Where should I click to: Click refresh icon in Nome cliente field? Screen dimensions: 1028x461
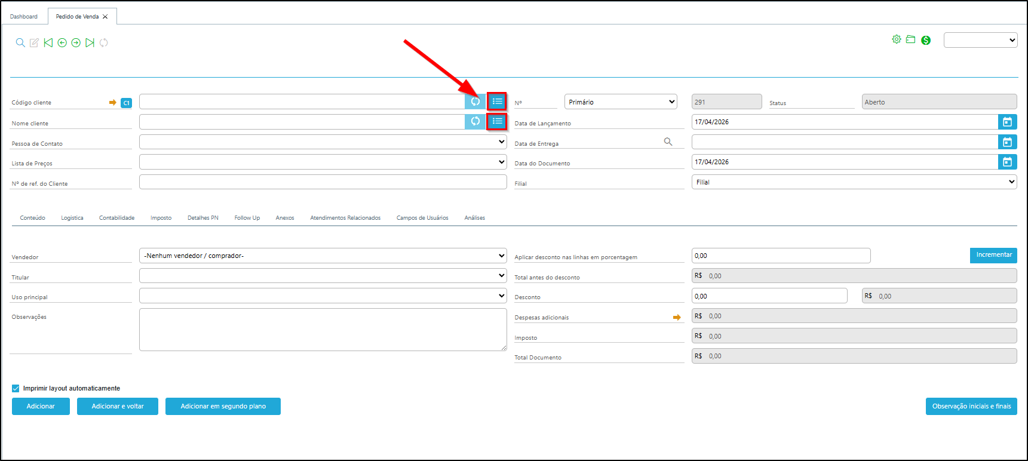tap(475, 122)
